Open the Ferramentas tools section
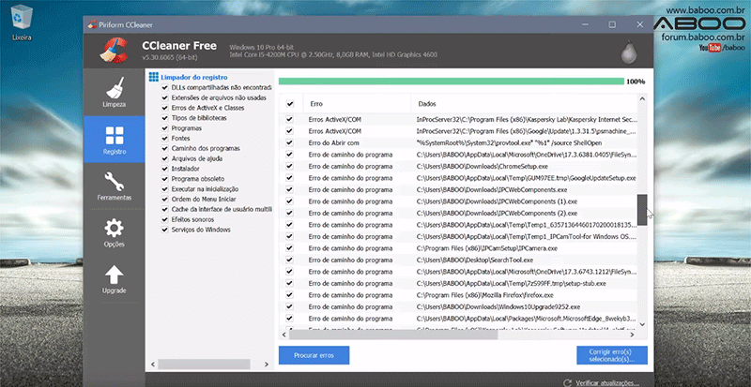 click(114, 186)
